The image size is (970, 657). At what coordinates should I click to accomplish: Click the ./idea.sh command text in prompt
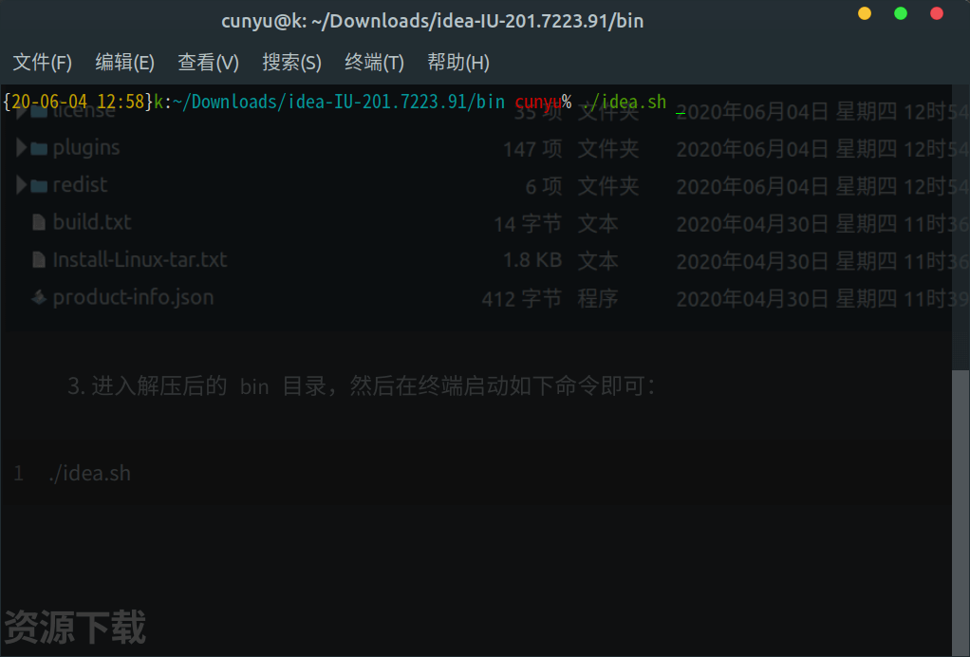pyautogui.click(x=624, y=103)
